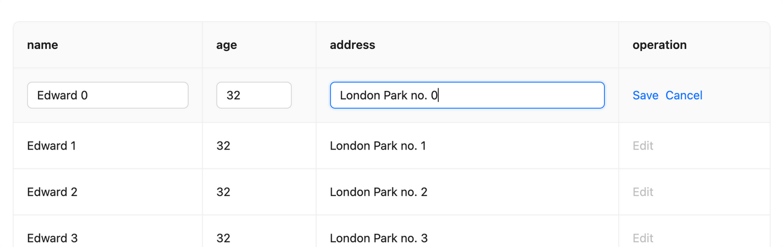The image size is (783, 247).
Task: Save the edited Edward 0 row
Action: pyautogui.click(x=645, y=95)
